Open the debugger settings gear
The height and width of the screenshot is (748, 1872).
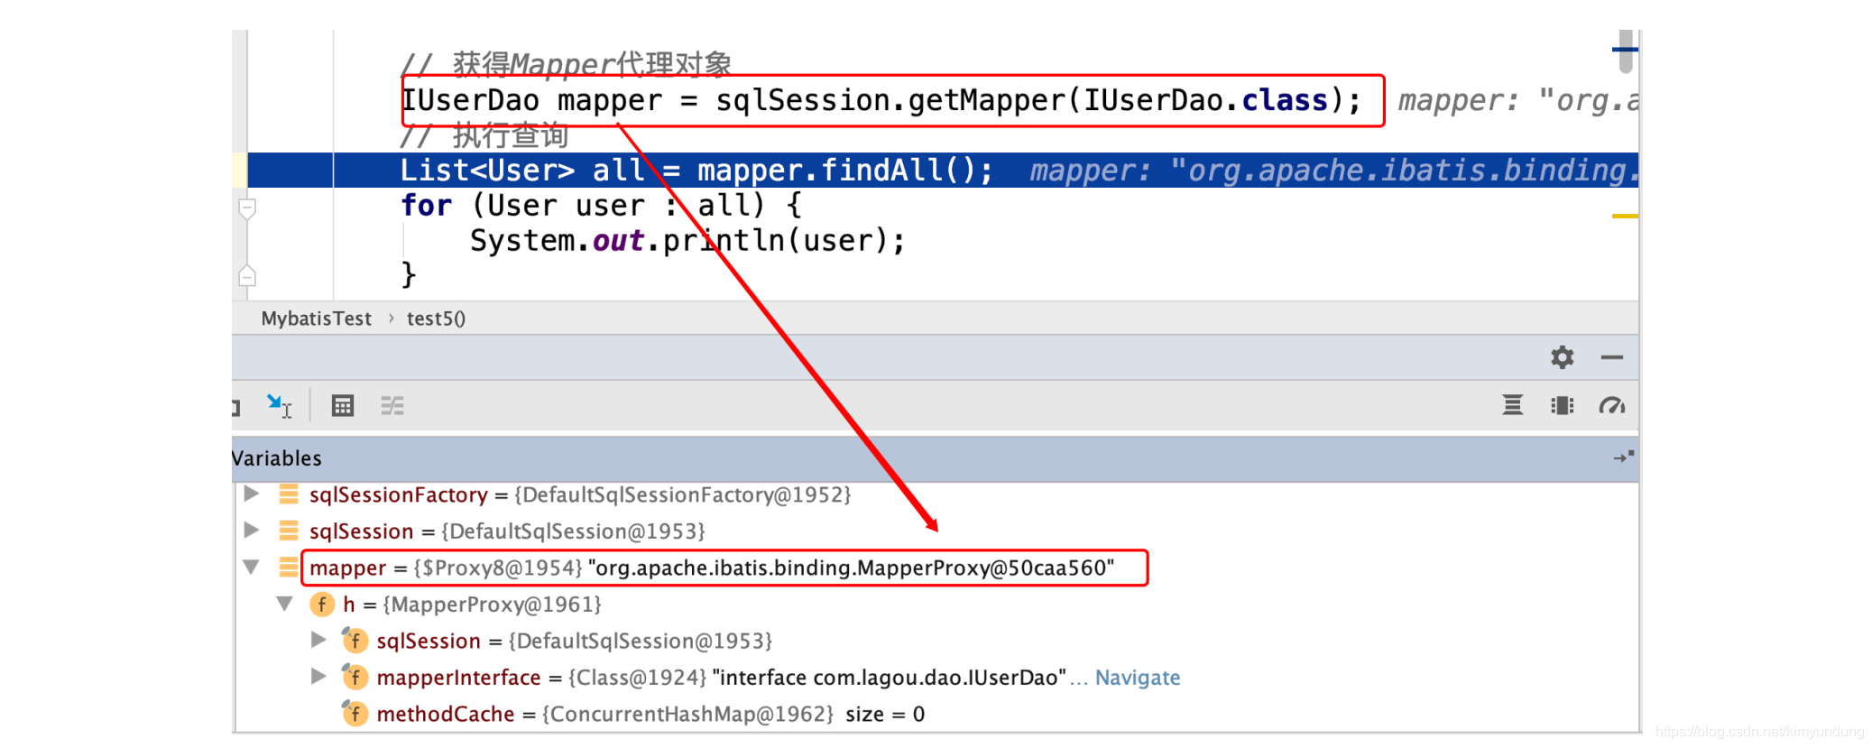tap(1562, 357)
